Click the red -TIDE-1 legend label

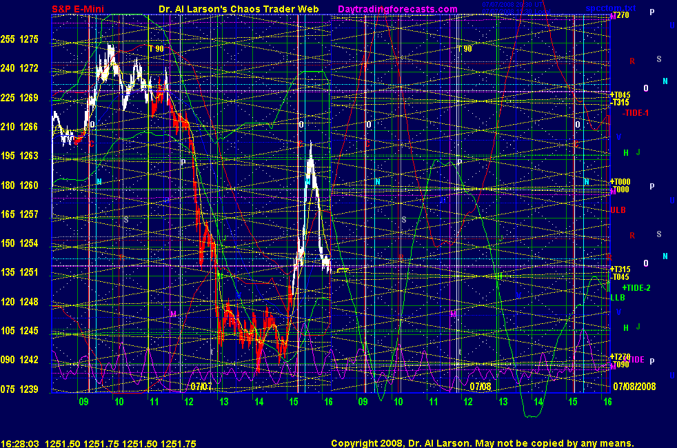point(636,113)
